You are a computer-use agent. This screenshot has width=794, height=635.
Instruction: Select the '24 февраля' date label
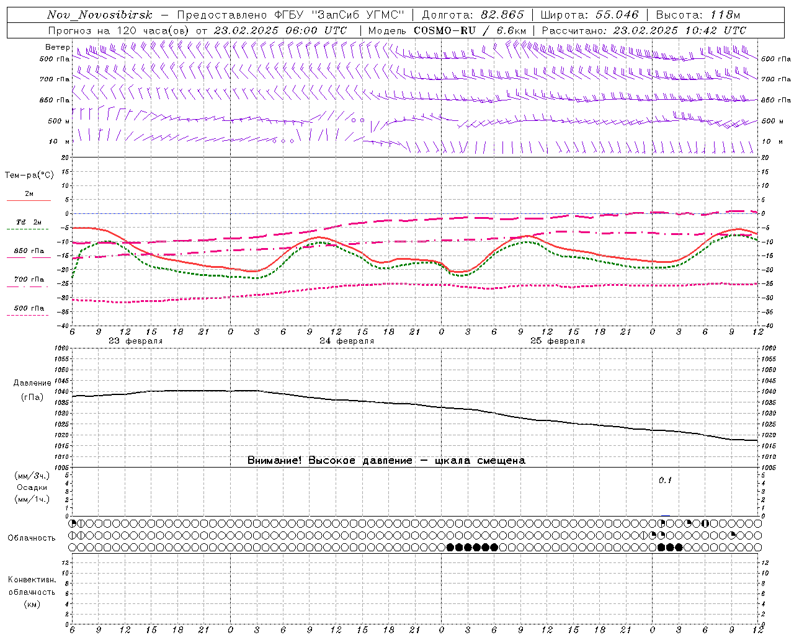pyautogui.click(x=347, y=341)
